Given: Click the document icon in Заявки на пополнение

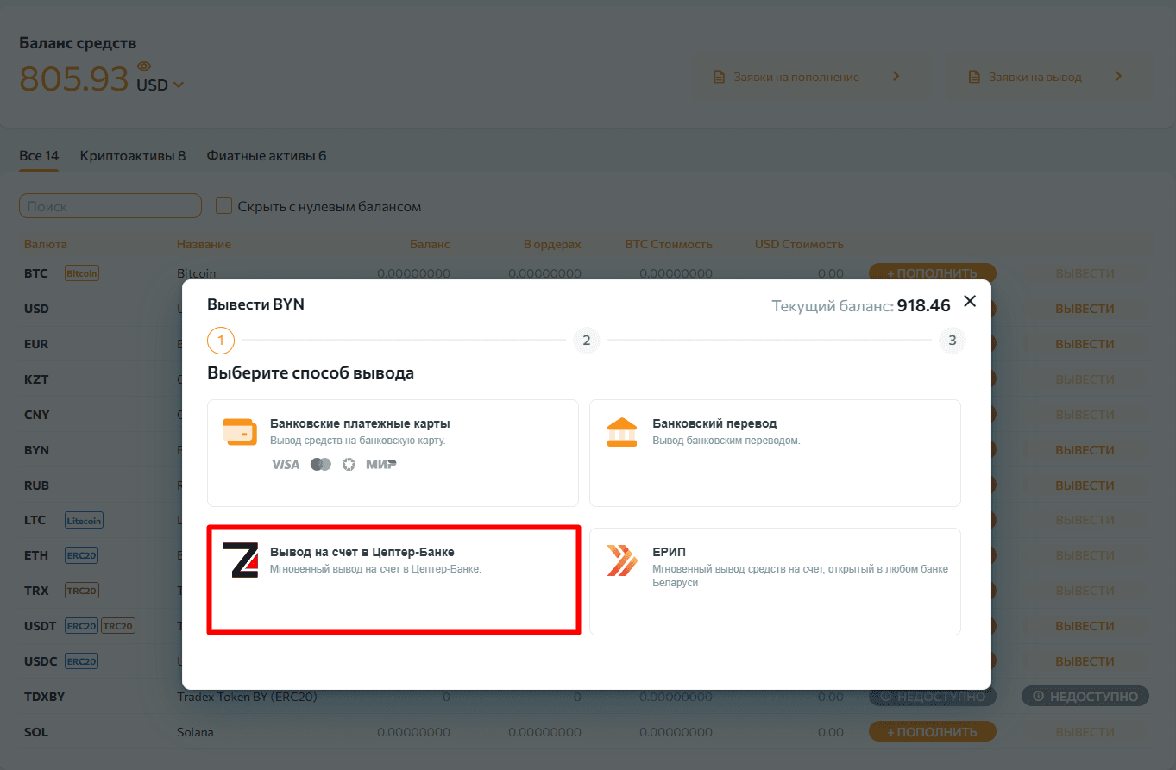Looking at the screenshot, I should (x=718, y=77).
